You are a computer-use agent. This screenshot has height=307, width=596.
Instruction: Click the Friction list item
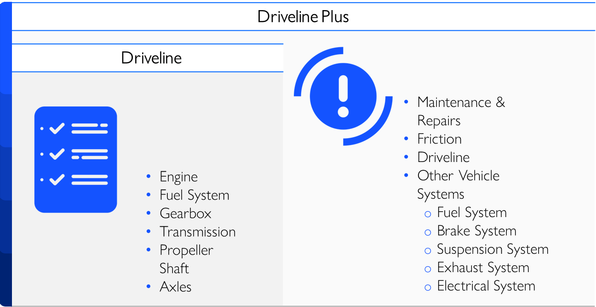(439, 139)
